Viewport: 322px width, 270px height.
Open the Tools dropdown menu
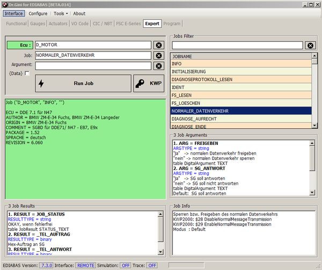click(x=60, y=13)
